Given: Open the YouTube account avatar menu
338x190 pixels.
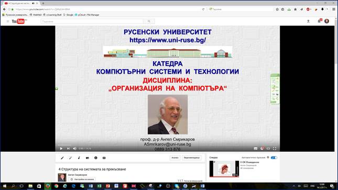Looking at the screenshot, I should point(327,21).
